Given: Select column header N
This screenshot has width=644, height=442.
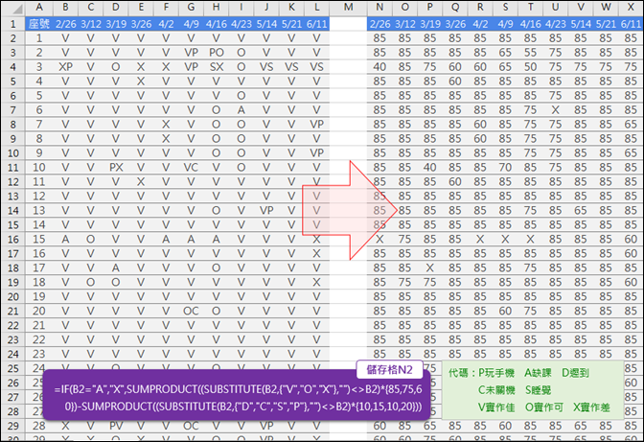Looking at the screenshot, I should tap(379, 8).
